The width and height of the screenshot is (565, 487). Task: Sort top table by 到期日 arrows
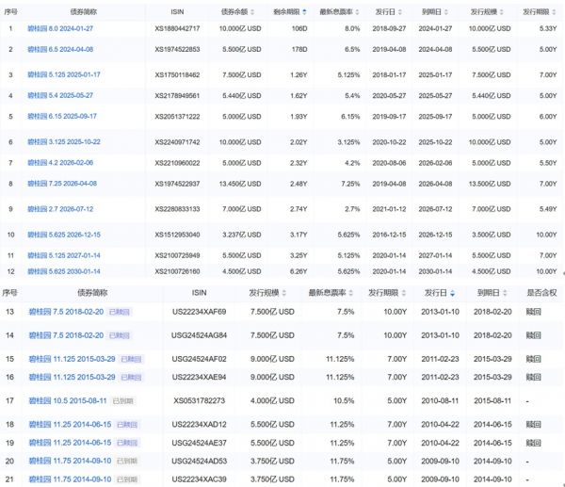tap(446, 12)
